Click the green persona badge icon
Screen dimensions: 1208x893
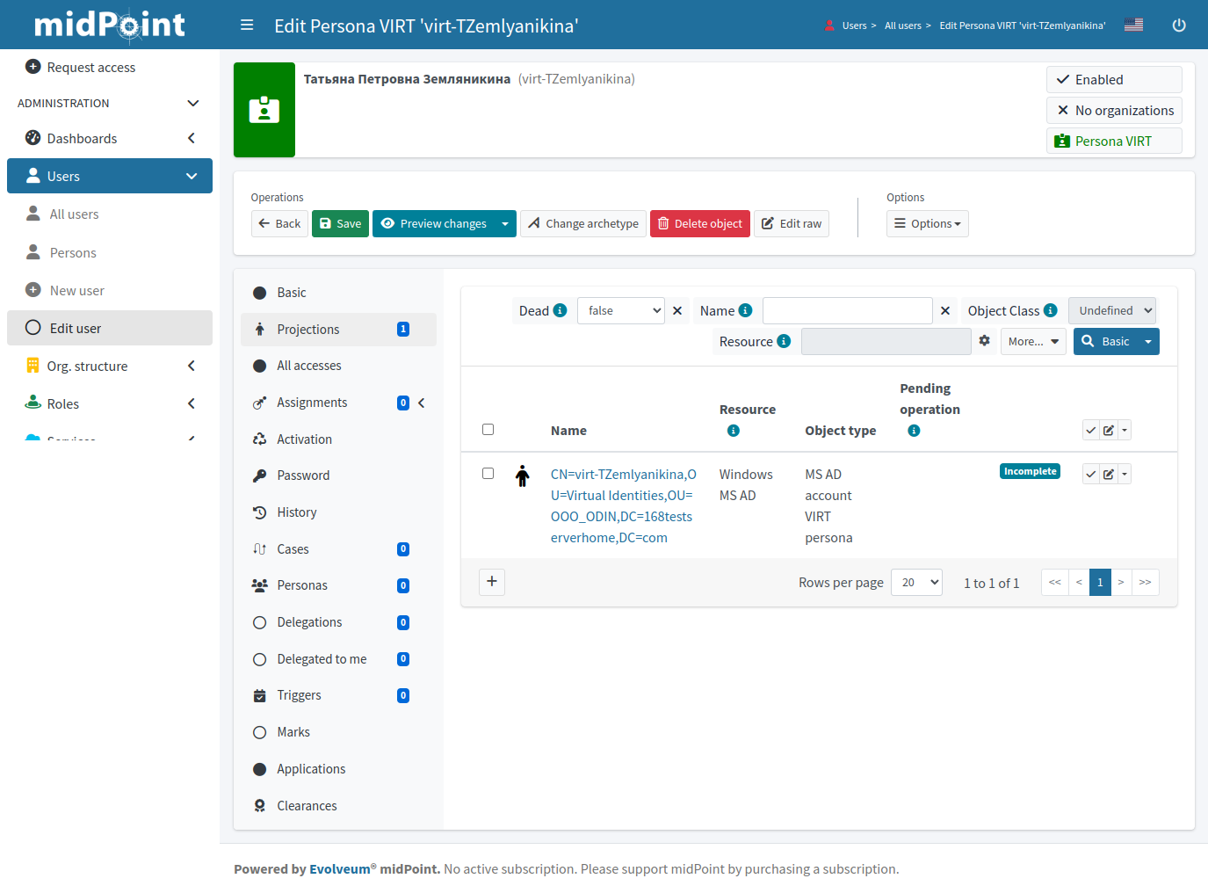point(264,110)
